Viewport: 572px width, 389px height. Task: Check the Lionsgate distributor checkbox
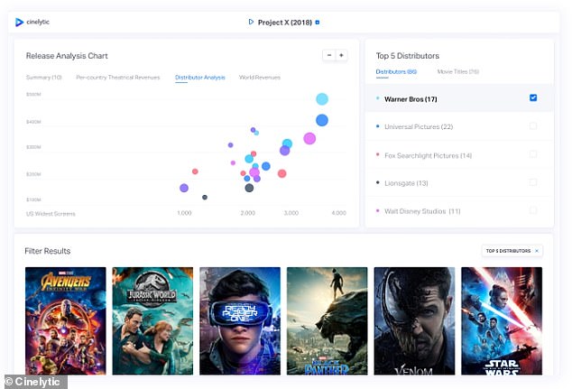tap(533, 182)
